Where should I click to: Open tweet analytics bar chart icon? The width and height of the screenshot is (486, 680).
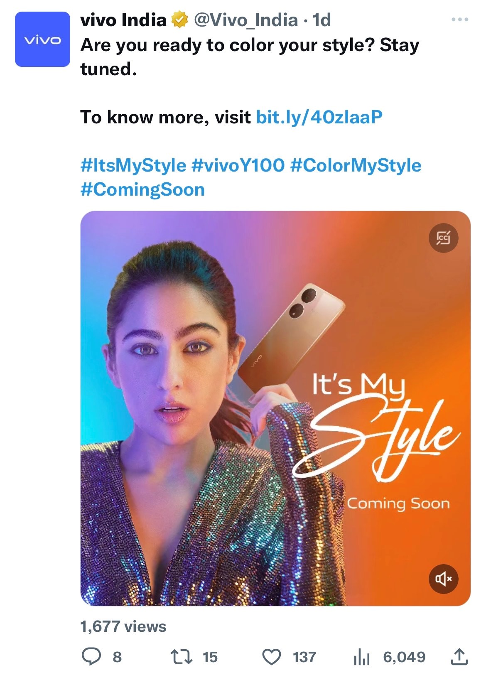pos(361,657)
